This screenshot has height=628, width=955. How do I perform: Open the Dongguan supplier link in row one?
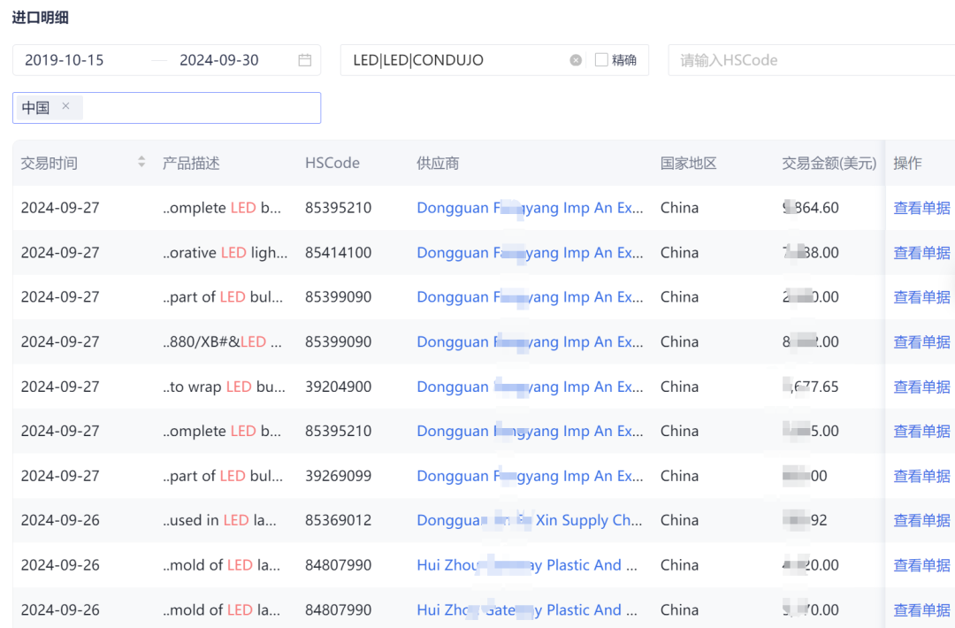tap(528, 207)
